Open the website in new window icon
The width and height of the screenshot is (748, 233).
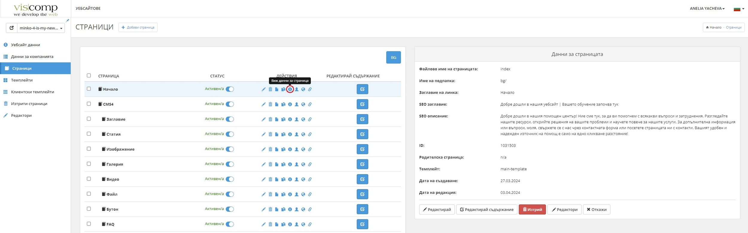pyautogui.click(x=12, y=28)
